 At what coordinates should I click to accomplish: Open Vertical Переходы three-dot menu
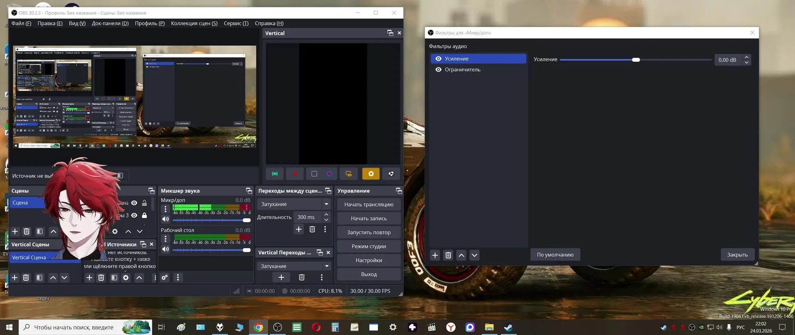pos(322,277)
